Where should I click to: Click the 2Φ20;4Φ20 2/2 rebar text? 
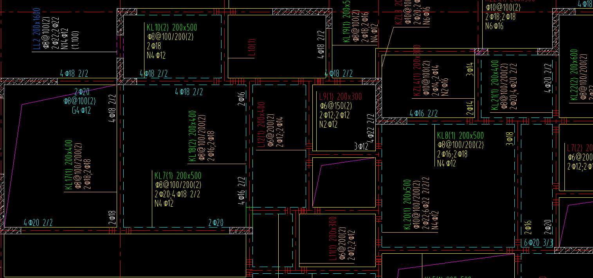[x=514, y=87]
